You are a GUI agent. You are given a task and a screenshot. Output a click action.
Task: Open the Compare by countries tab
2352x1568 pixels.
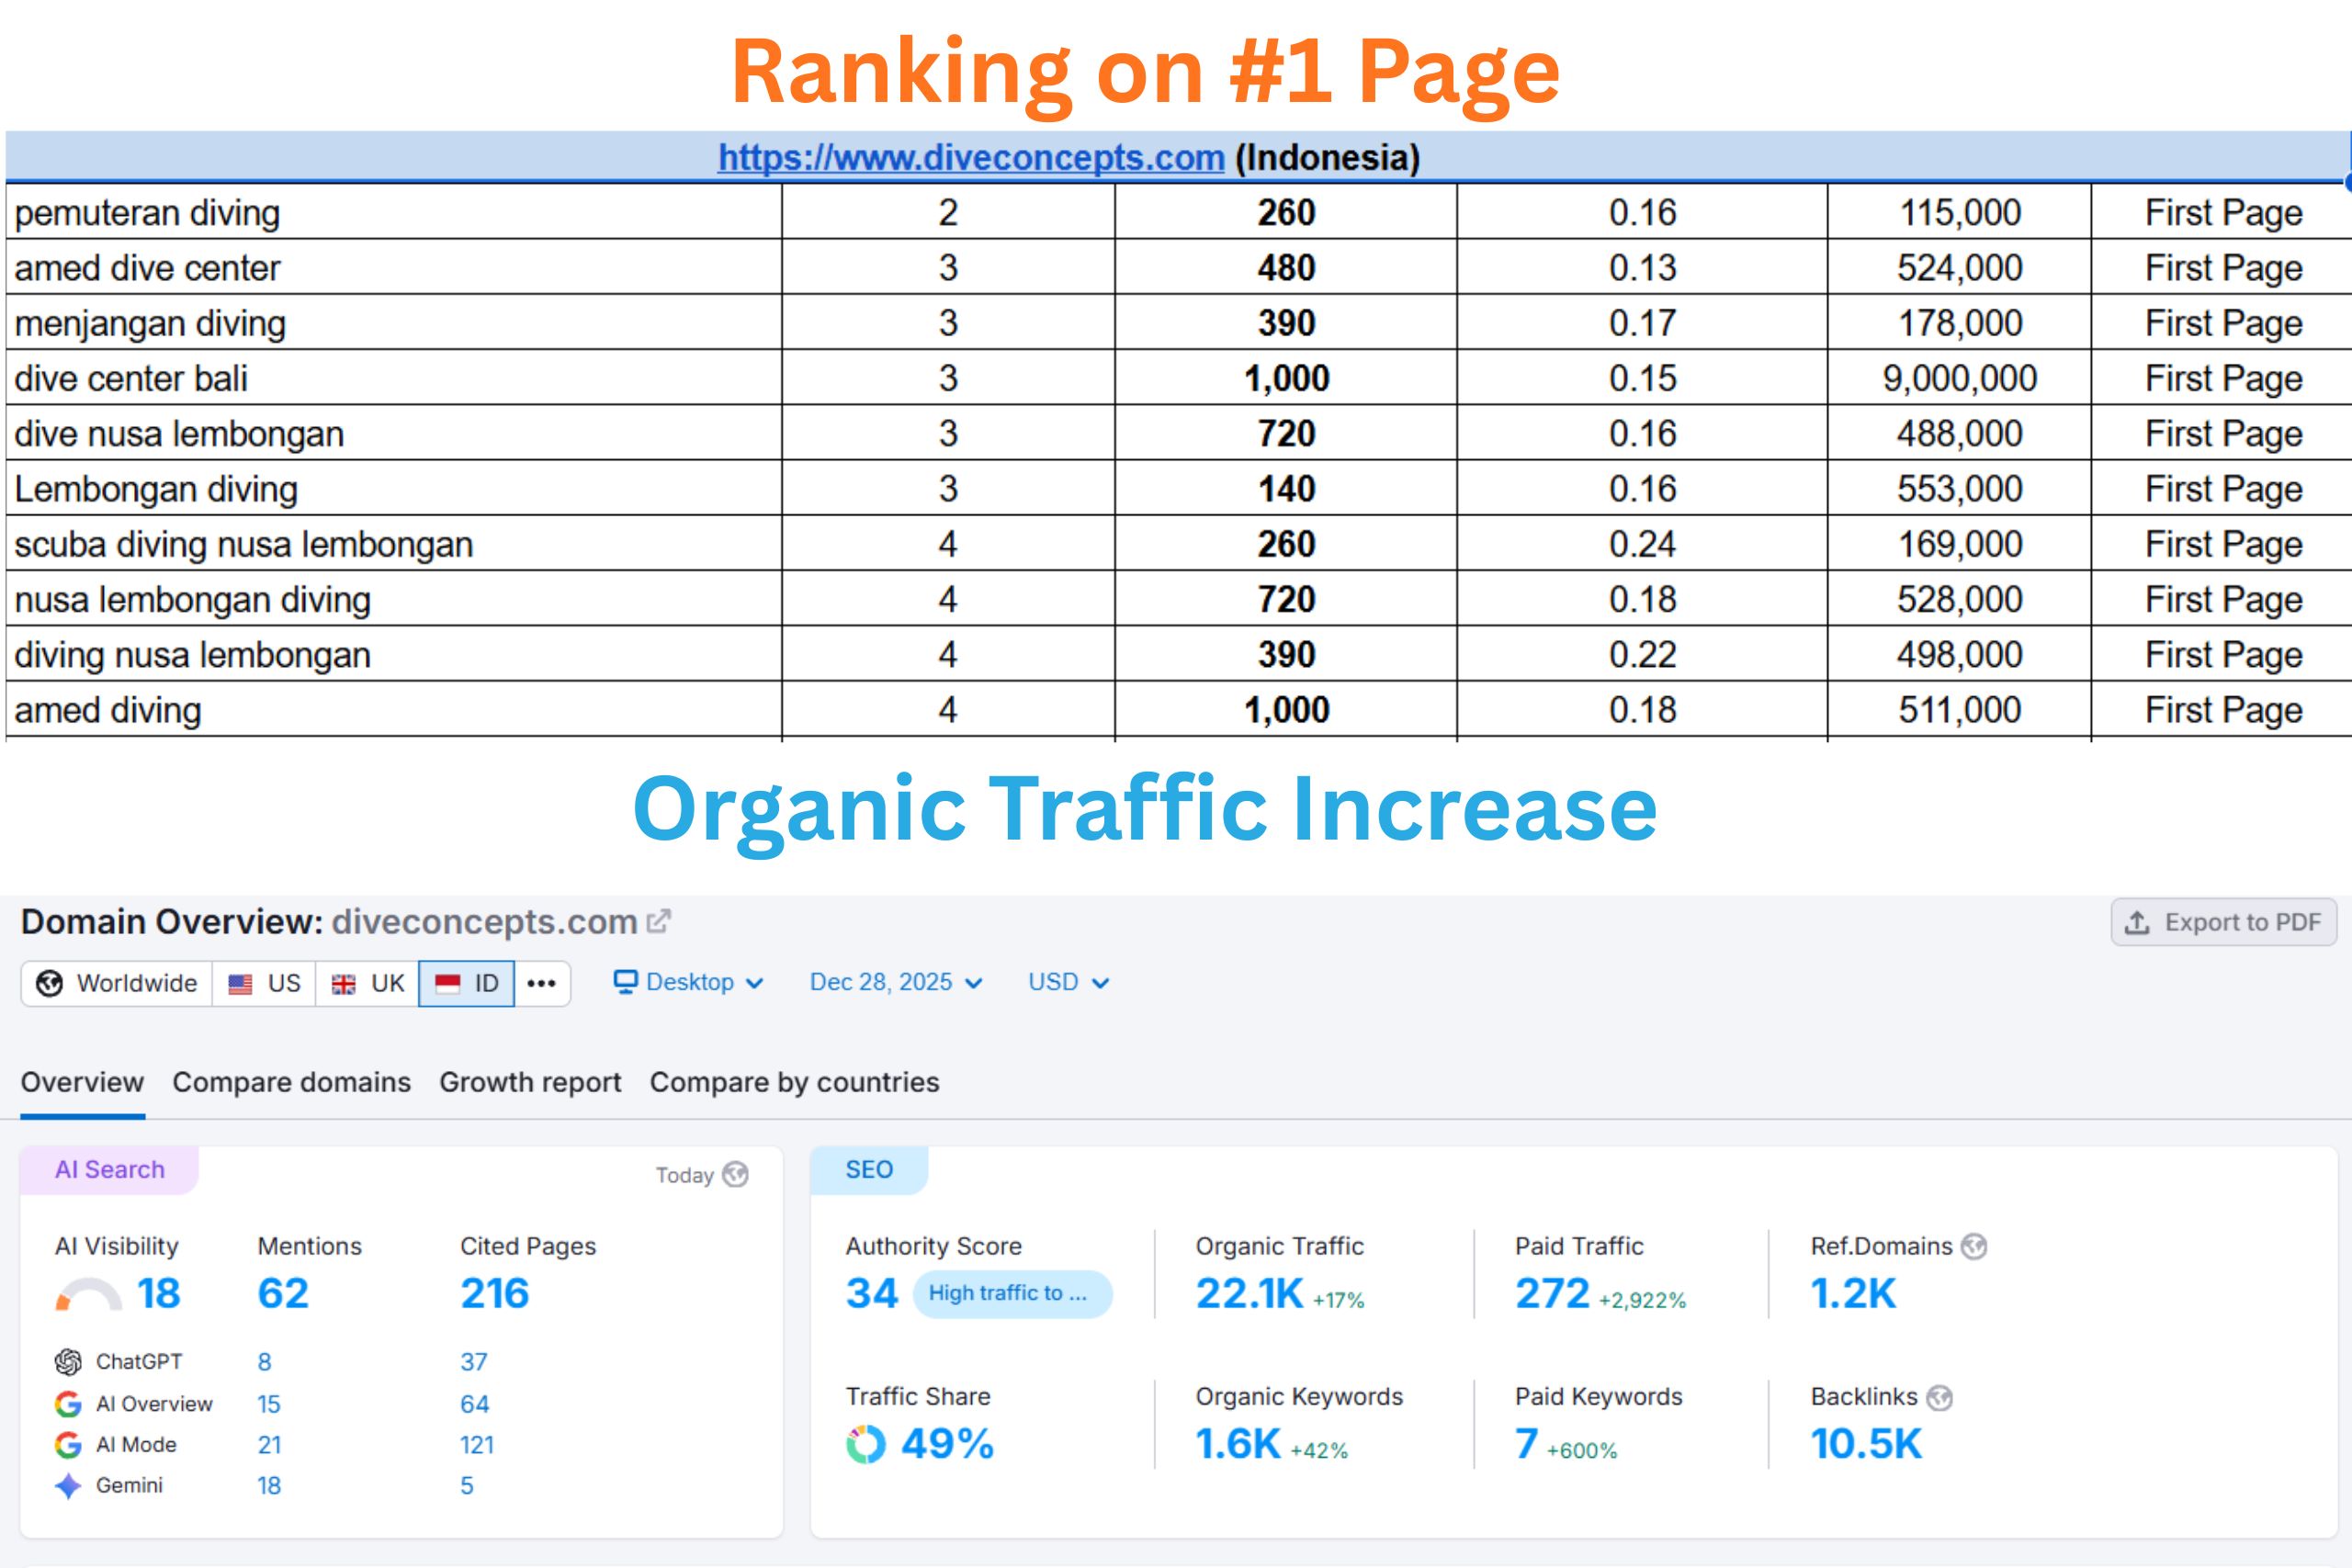(793, 1082)
